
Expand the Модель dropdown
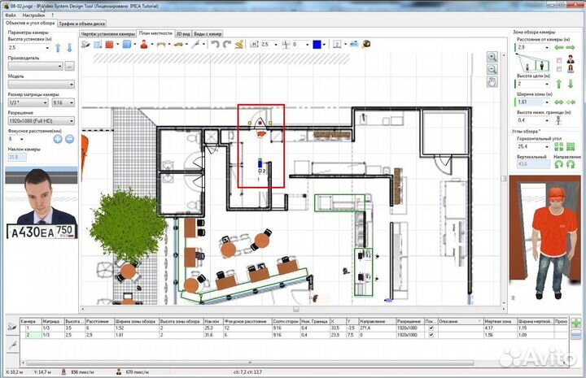pos(41,84)
